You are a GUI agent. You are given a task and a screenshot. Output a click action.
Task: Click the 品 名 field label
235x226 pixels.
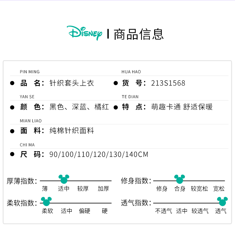point(32,83)
